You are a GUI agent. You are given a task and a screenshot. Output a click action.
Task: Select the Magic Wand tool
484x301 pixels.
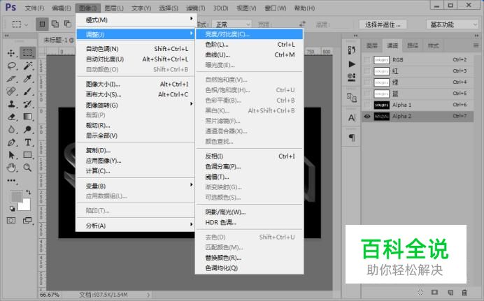pyautogui.click(x=28, y=66)
